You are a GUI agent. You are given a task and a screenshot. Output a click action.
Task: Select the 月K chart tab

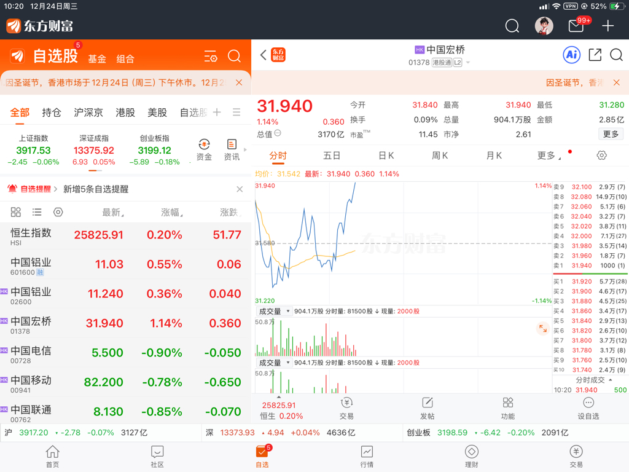[x=494, y=155]
